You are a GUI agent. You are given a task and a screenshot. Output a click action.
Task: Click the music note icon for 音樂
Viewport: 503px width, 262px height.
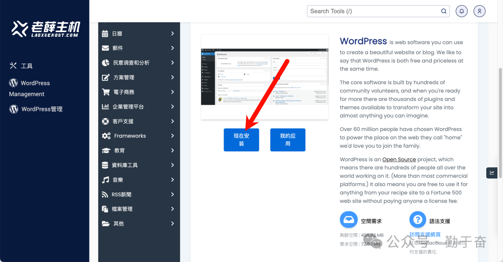click(105, 180)
